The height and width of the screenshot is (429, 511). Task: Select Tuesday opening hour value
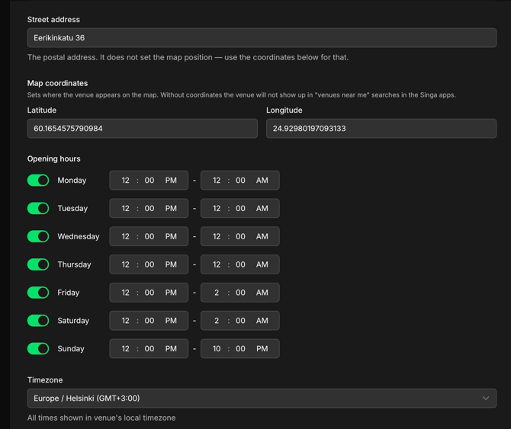pos(126,208)
